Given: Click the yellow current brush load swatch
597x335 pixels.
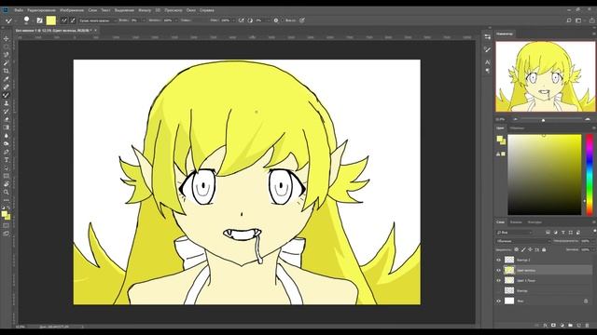Looking at the screenshot, I should click(51, 20).
